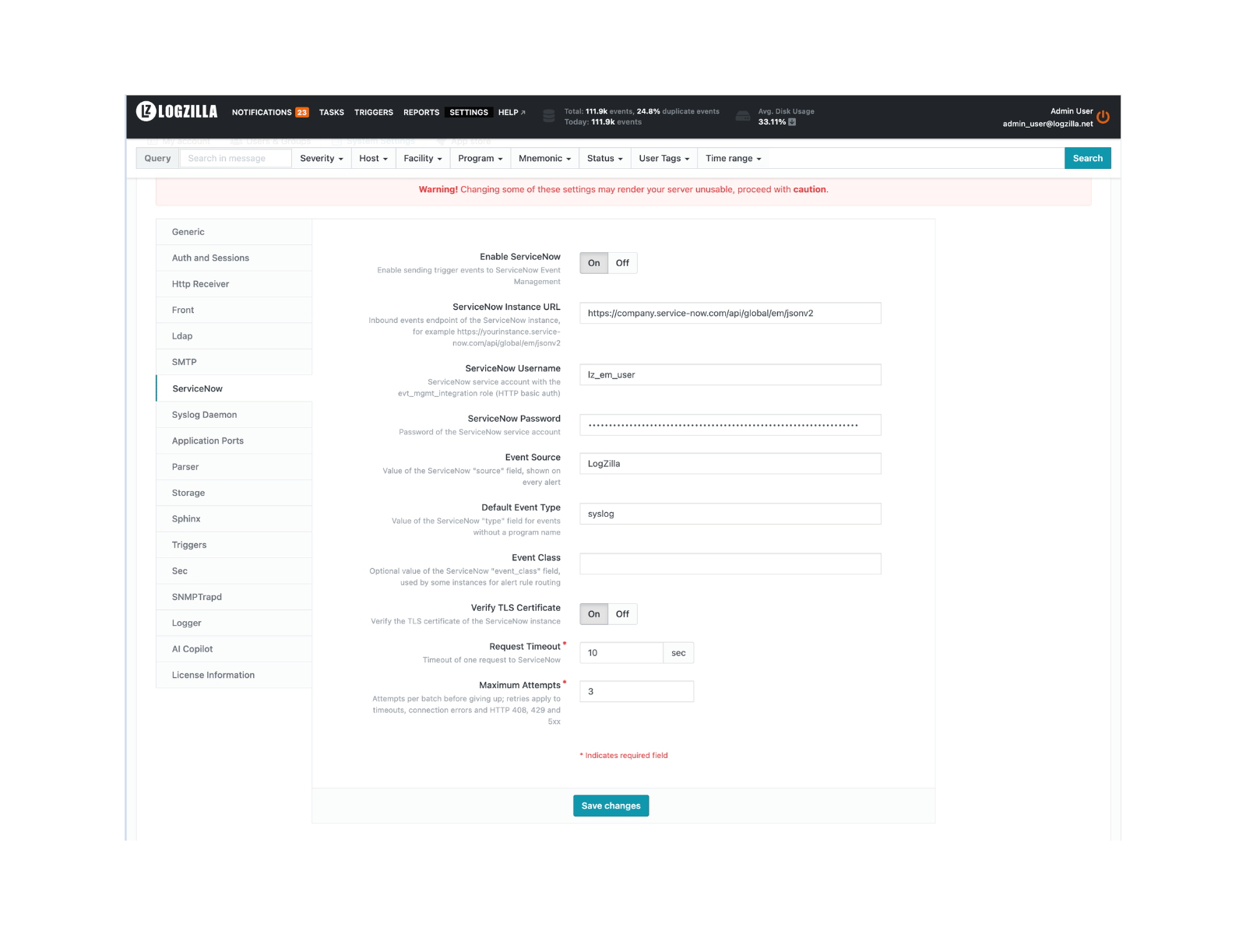1246x934 pixels.
Task: Turn Enable ServiceNow On
Action: point(594,263)
